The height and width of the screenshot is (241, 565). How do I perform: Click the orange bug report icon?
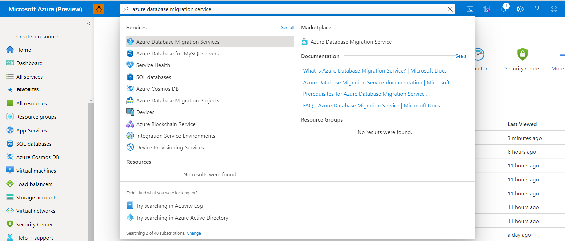point(99,9)
